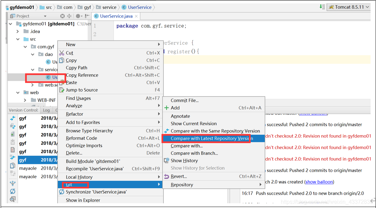Click the gyfdemo01 breadcrumb

click(20, 7)
